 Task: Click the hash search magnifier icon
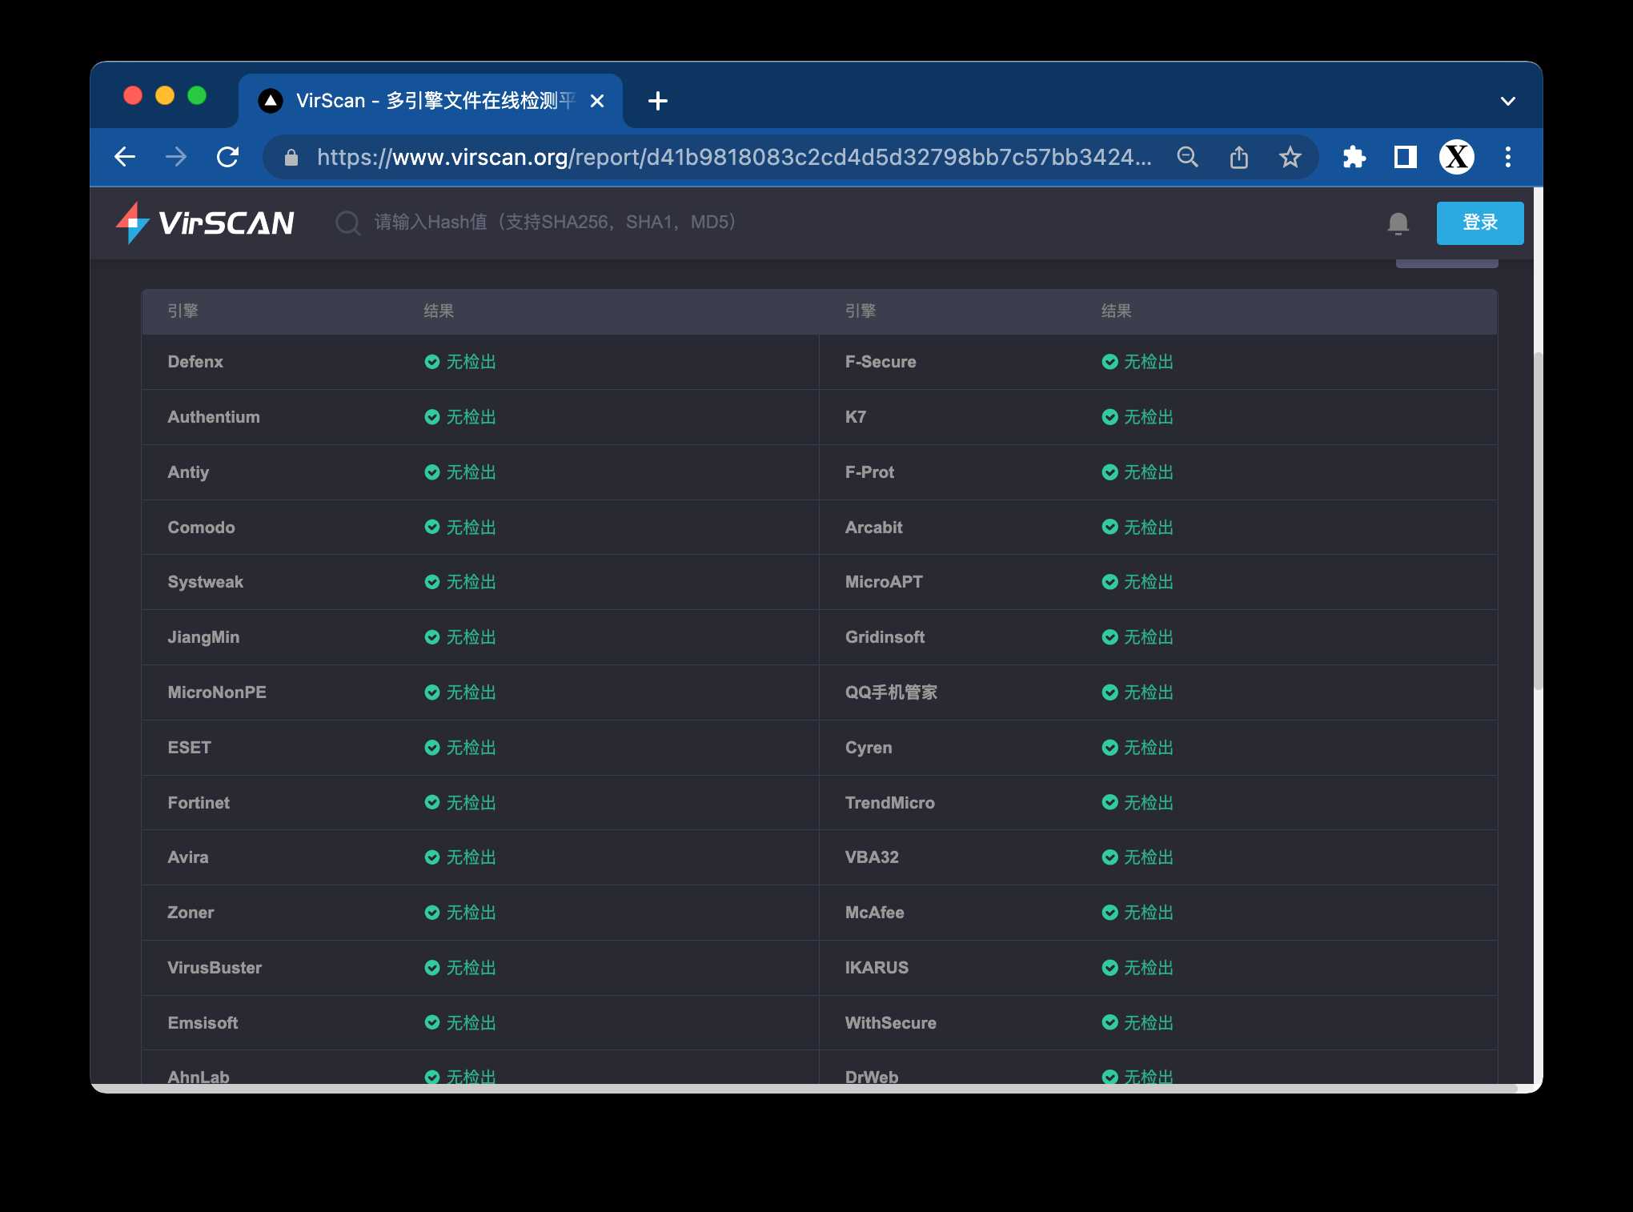pos(347,223)
